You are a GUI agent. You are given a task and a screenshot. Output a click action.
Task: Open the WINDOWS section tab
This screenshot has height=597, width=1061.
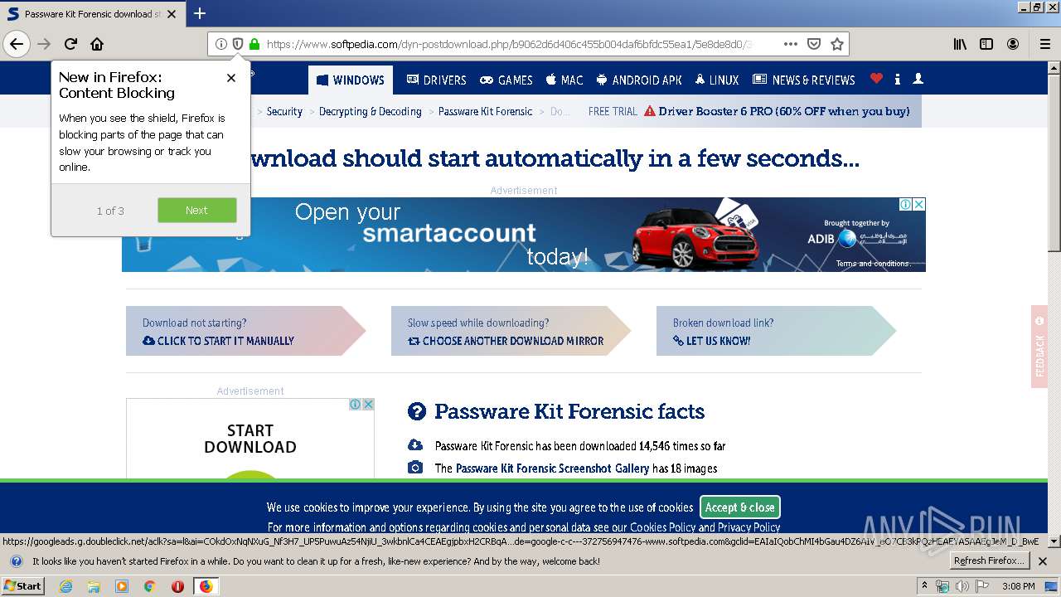pos(351,80)
